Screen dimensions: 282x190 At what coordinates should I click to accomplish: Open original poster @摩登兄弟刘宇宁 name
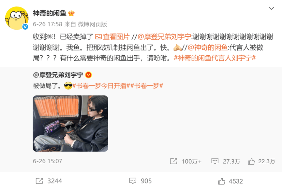58,75
